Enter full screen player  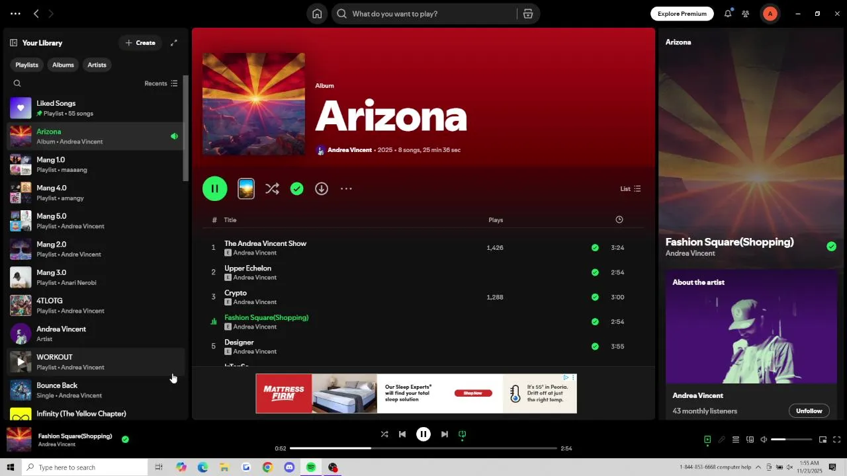(x=836, y=440)
